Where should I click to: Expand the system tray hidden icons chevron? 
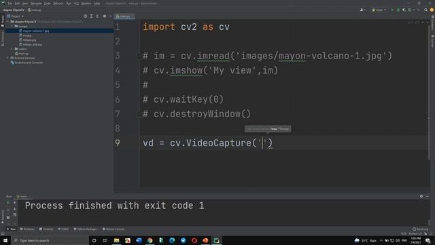pos(381,240)
